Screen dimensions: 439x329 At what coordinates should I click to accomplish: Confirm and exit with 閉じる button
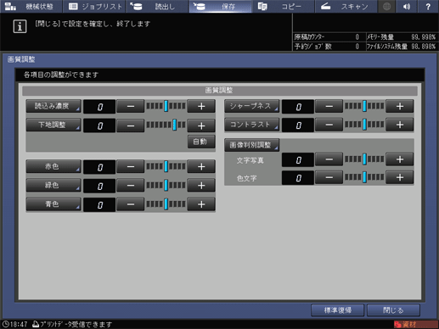coord(393,310)
